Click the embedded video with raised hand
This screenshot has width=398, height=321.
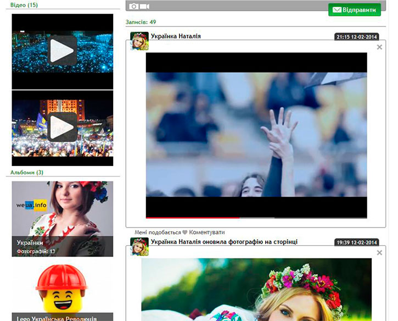pyautogui.click(x=256, y=135)
